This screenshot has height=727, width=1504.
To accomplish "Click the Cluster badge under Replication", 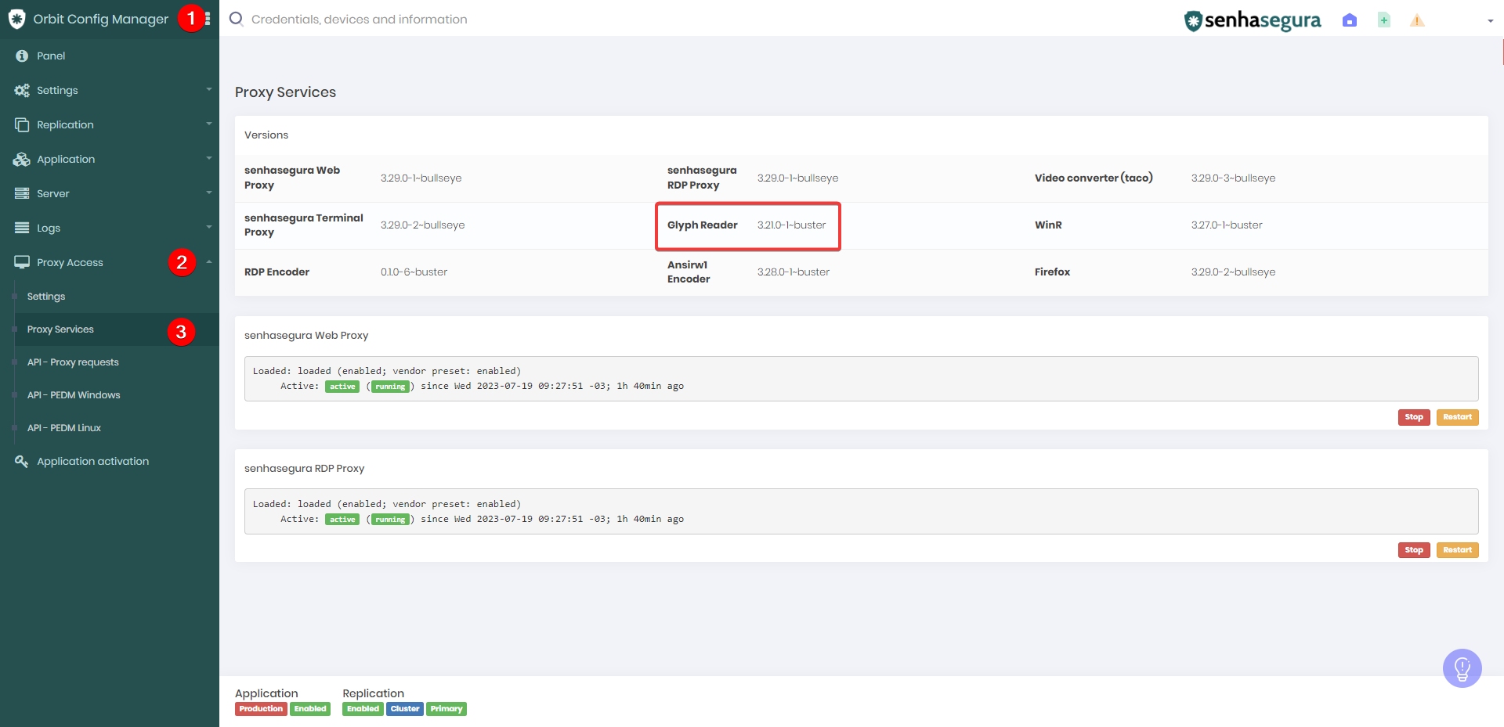I will pos(405,709).
